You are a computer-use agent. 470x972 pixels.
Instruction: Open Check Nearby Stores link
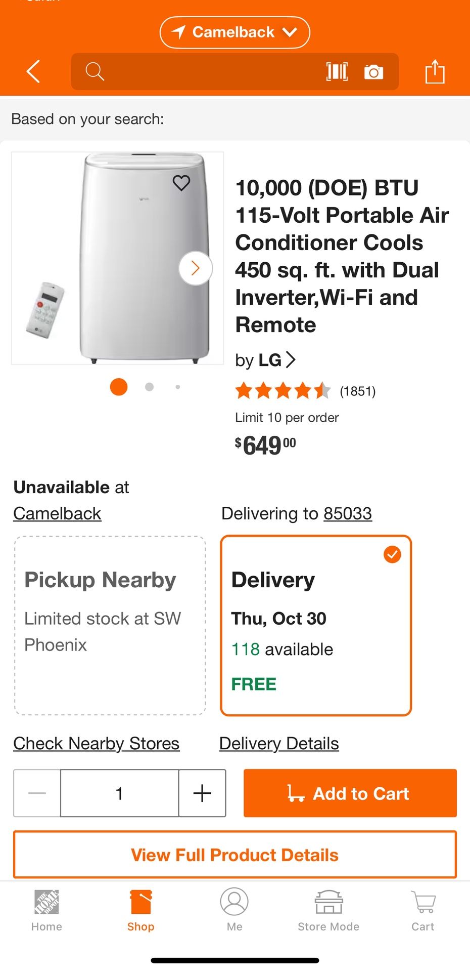coord(96,743)
